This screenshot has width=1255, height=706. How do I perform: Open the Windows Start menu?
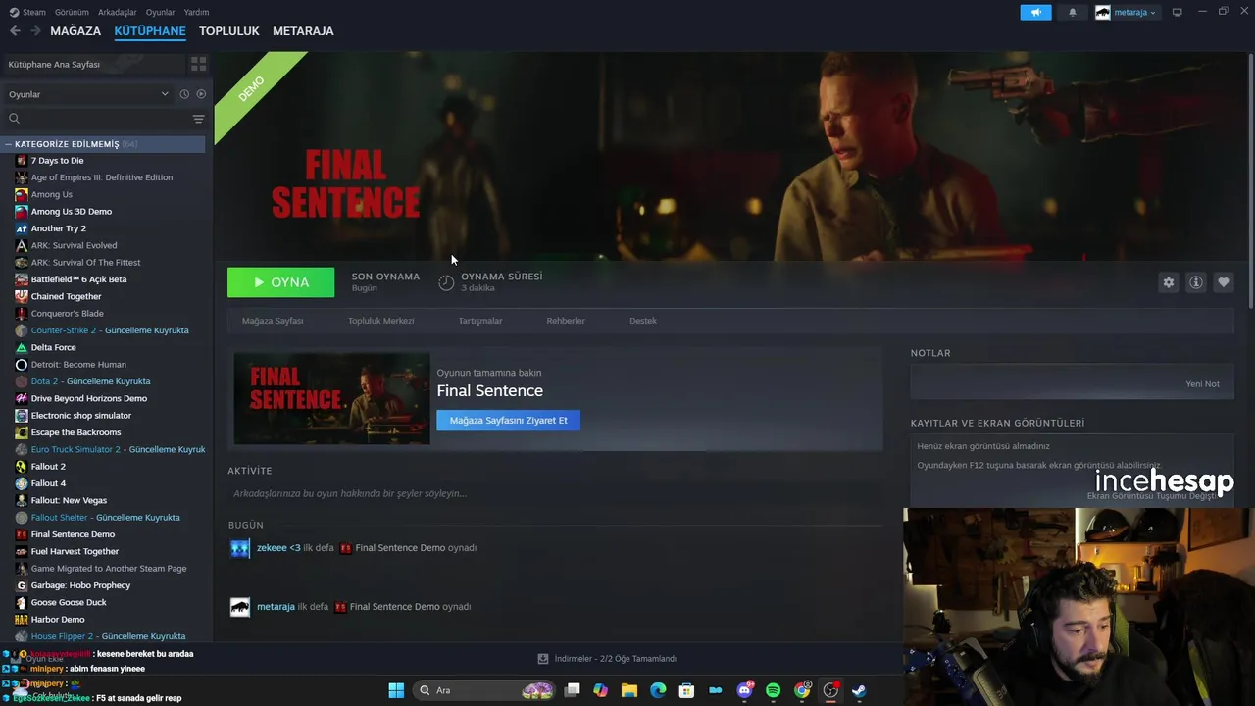point(396,690)
